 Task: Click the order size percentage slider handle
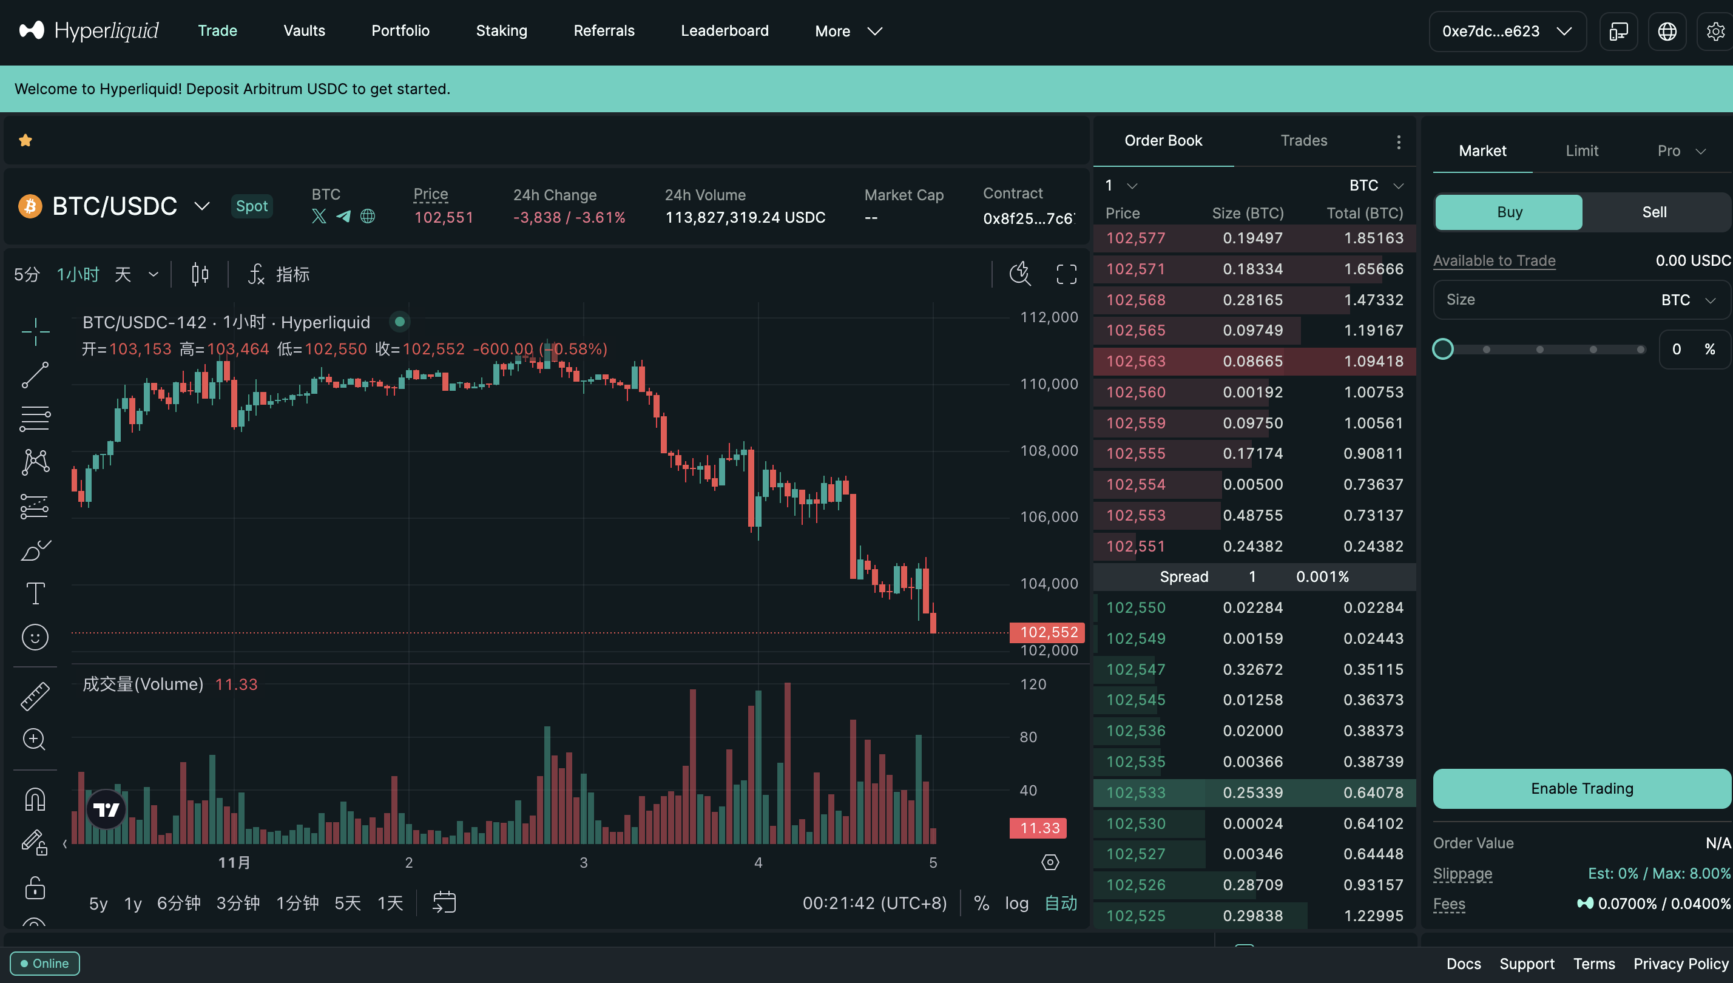point(1443,349)
